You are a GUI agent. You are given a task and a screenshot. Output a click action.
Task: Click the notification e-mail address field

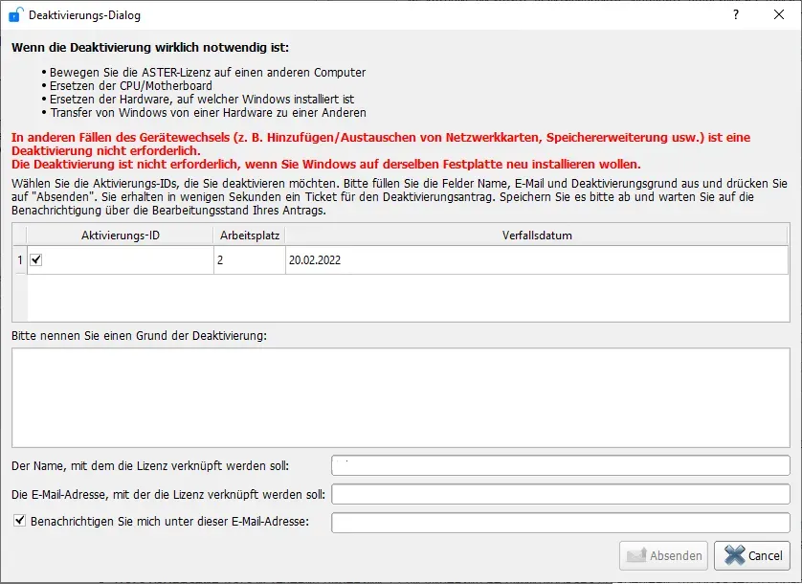coord(560,523)
